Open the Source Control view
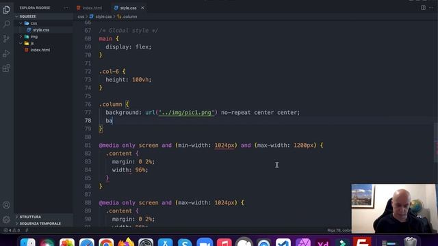438x246 pixels. (x=6, y=38)
